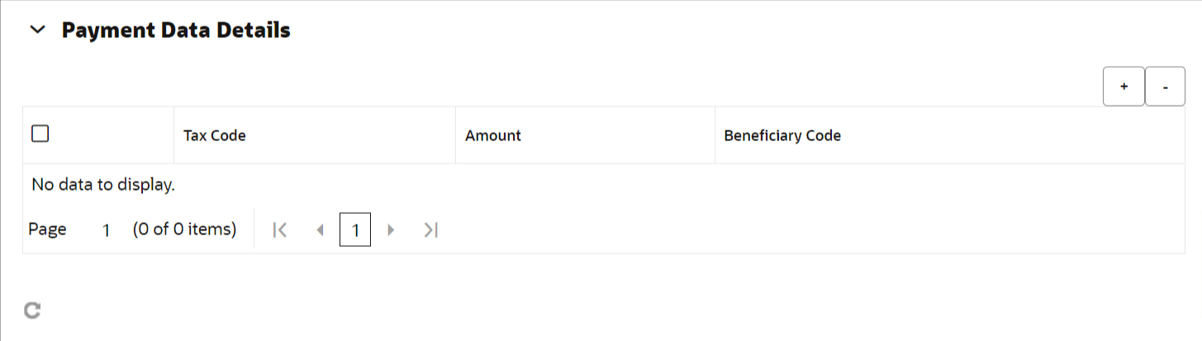Click the refresh icon below the table
This screenshot has height=341, width=1202.
click(x=32, y=310)
